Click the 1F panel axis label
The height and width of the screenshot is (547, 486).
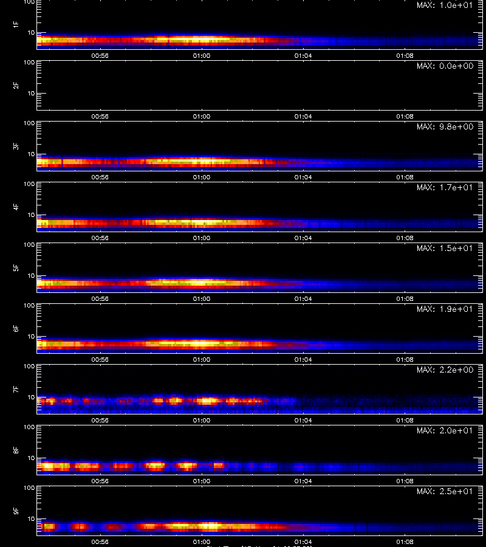pyautogui.click(x=16, y=24)
